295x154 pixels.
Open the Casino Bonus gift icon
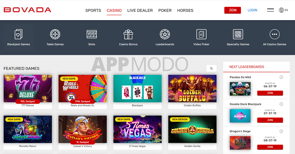point(128,34)
